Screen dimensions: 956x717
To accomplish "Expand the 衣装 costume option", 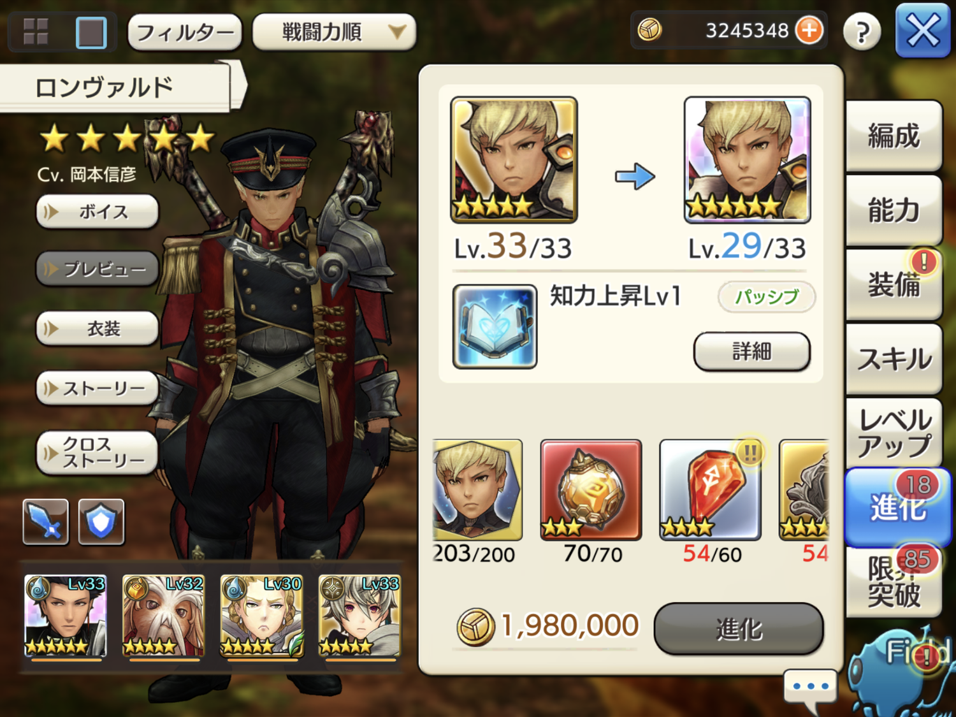I will (97, 329).
